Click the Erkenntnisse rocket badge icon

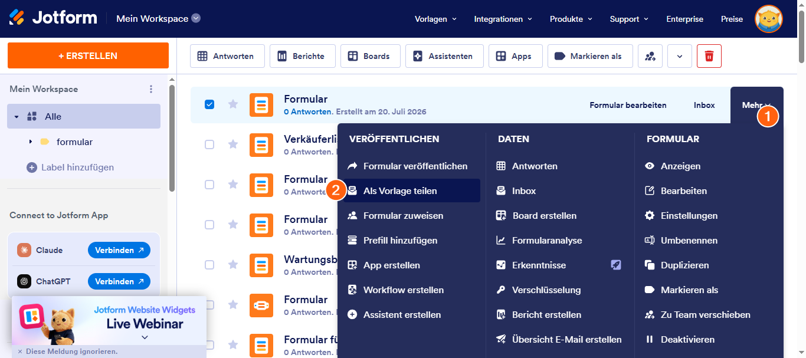click(616, 265)
